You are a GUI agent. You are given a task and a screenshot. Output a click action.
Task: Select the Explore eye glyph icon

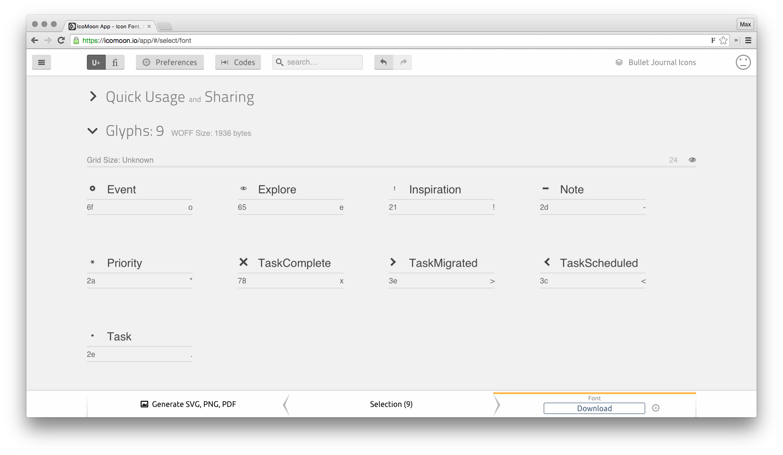[x=244, y=189]
